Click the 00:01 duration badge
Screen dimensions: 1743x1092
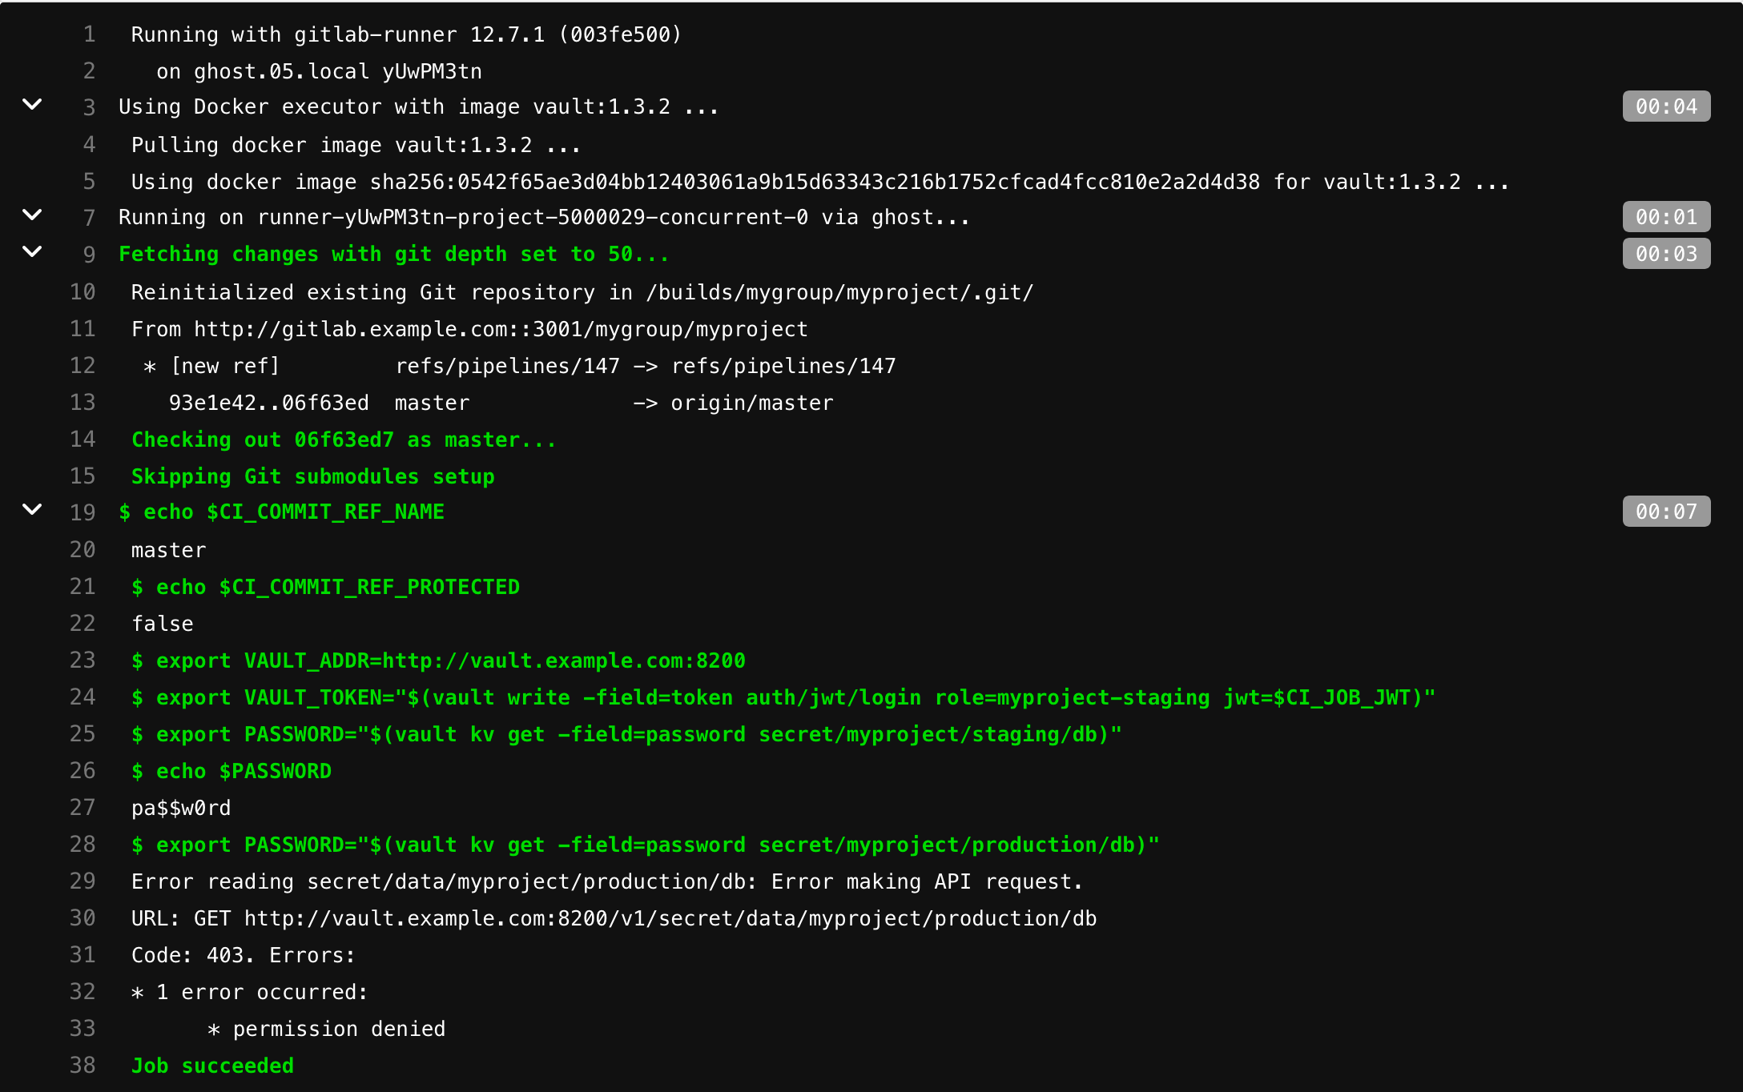coord(1666,216)
